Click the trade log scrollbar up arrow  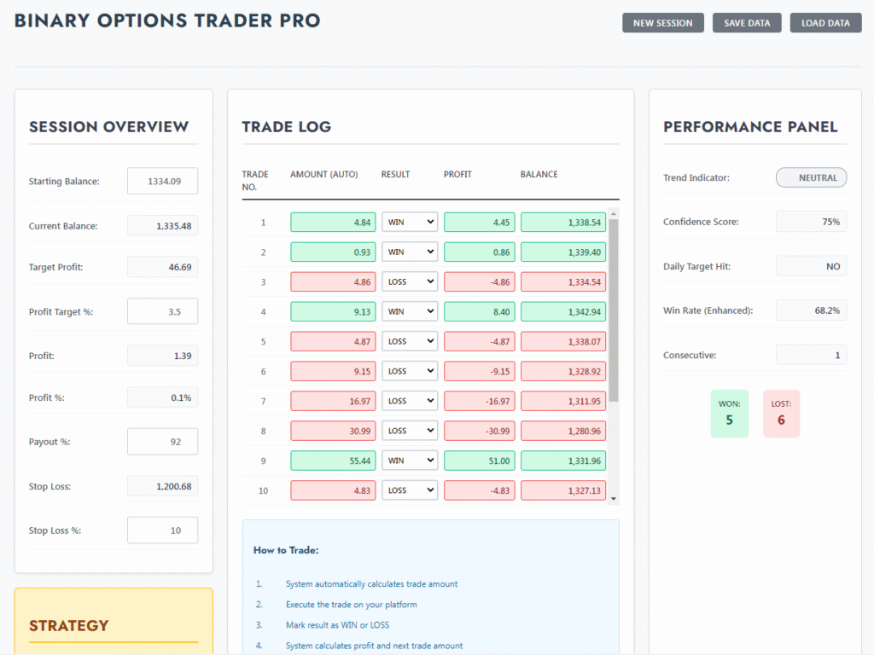click(614, 213)
